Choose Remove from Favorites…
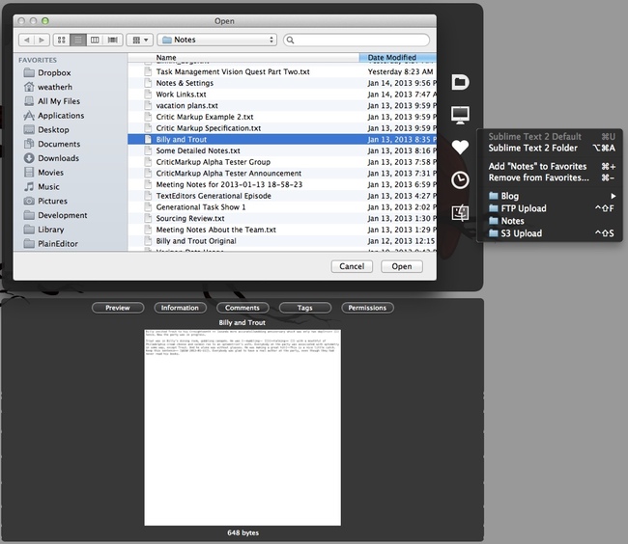The width and height of the screenshot is (628, 544). pyautogui.click(x=551, y=177)
